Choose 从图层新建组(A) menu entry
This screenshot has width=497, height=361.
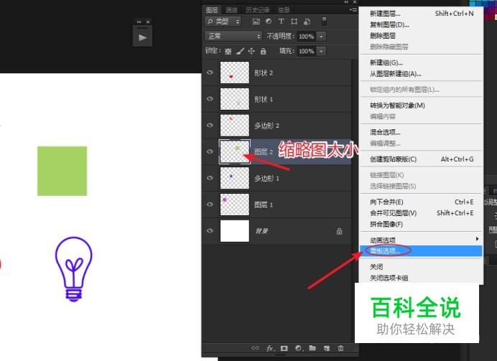point(421,74)
